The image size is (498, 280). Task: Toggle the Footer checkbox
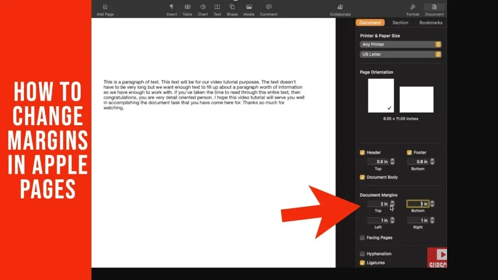[409, 153]
